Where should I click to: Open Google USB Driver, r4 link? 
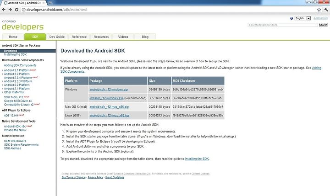point(18,101)
